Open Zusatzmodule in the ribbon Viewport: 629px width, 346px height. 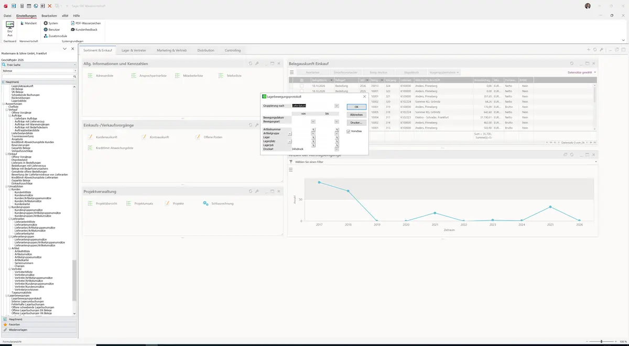point(55,36)
